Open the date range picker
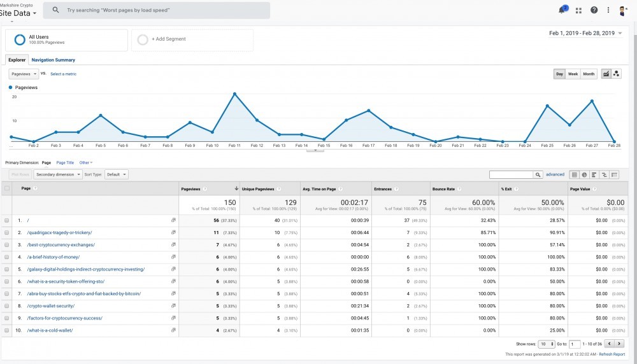This screenshot has height=364, width=637. pos(585,33)
